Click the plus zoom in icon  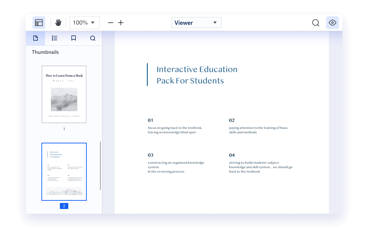click(121, 23)
